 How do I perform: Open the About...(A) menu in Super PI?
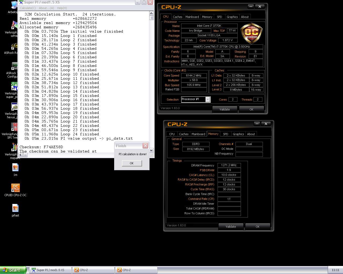46,8
